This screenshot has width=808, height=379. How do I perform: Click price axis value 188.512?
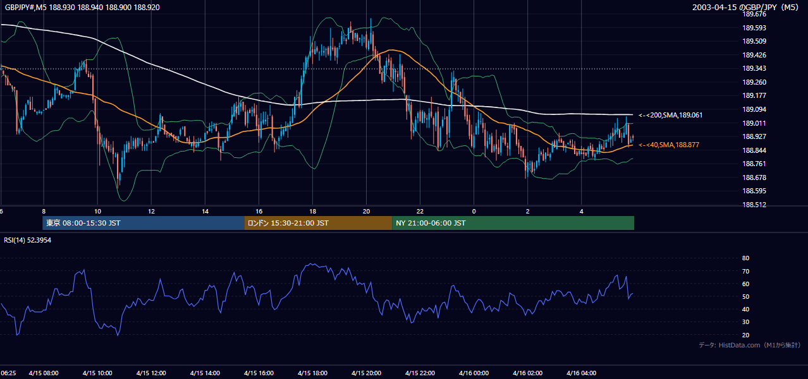coord(754,205)
